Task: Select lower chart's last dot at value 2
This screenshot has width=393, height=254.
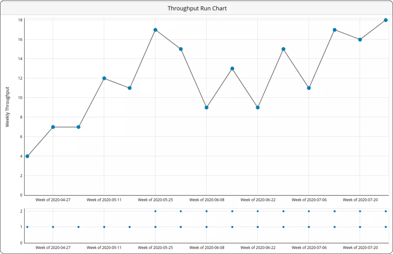Action: pyautogui.click(x=386, y=211)
